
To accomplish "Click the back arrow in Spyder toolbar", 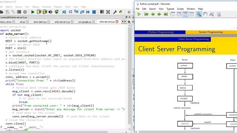I will (x=129, y=12).
